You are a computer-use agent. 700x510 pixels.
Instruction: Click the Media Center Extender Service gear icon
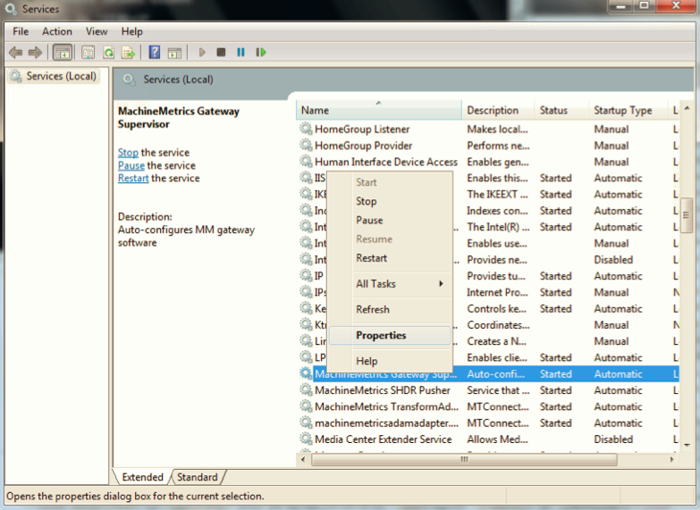coord(306,439)
